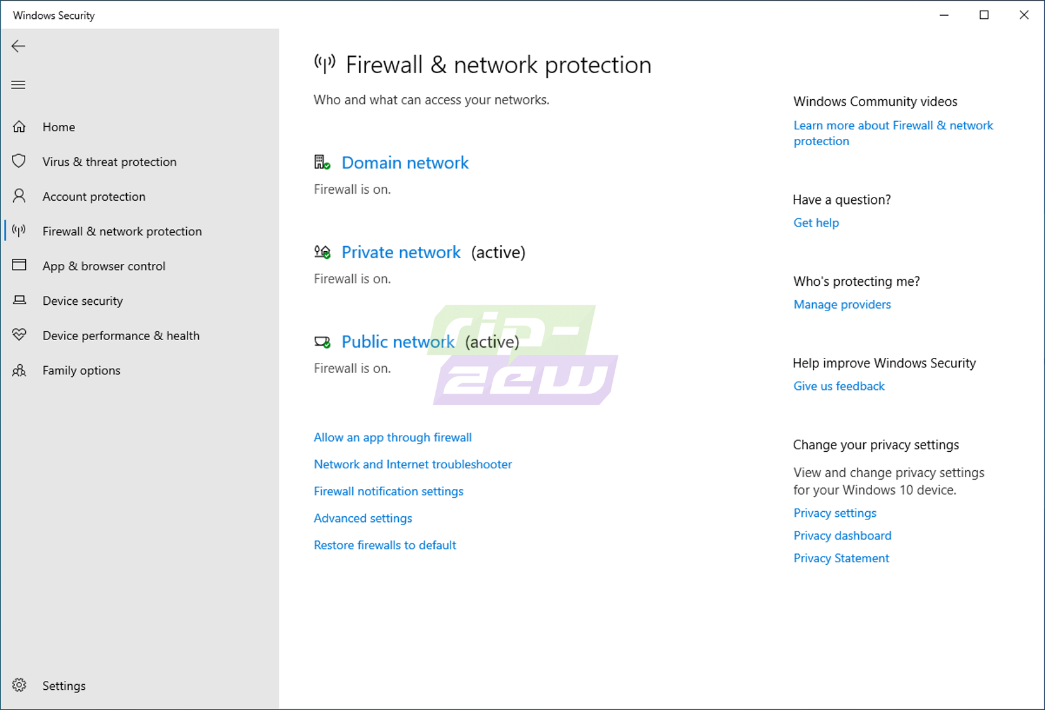The width and height of the screenshot is (1045, 710).
Task: Click the back arrow navigation button
Action: (x=18, y=46)
